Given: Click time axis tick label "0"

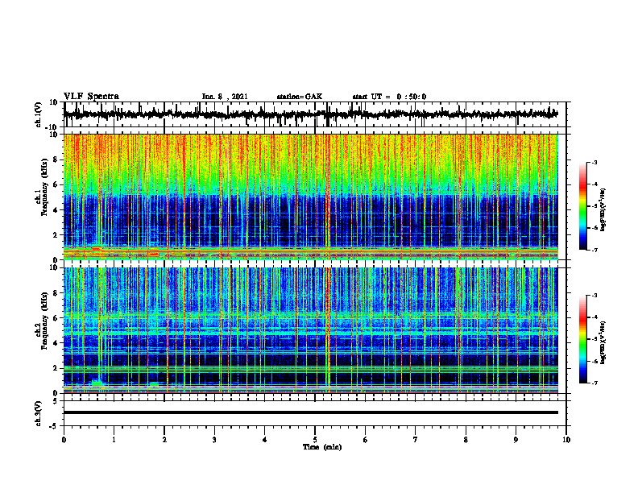Looking at the screenshot, I should [64, 440].
